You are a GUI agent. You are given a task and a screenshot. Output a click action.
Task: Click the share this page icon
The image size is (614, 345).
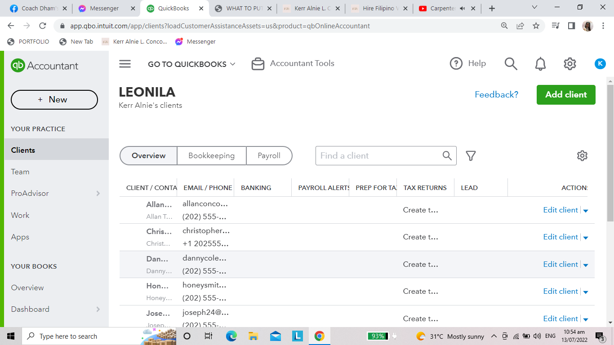520,26
